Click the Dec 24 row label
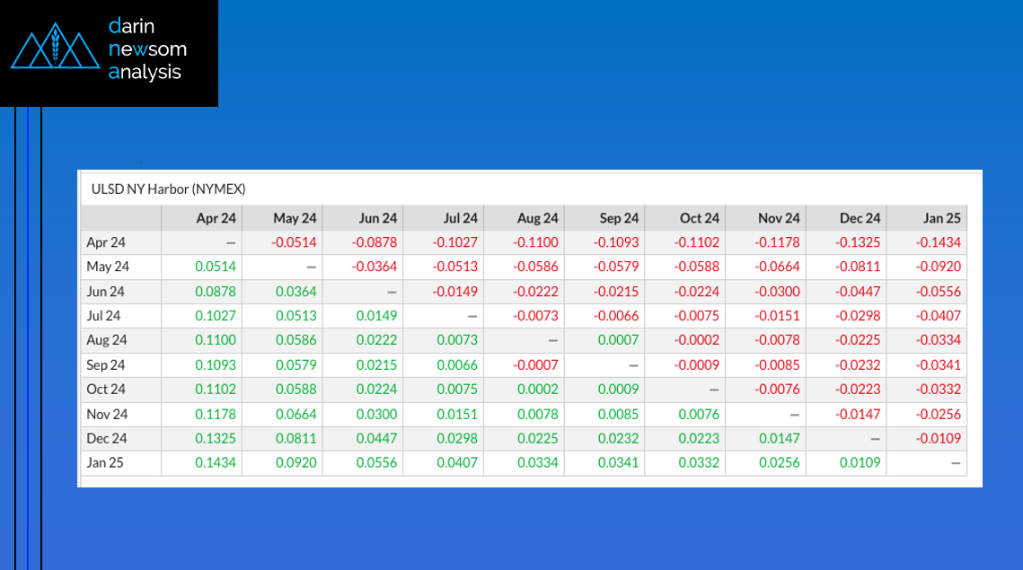1023x570 pixels. [x=108, y=438]
